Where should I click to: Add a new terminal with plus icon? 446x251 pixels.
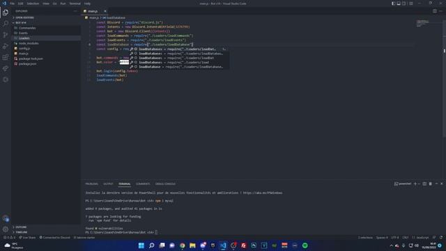[x=415, y=184]
